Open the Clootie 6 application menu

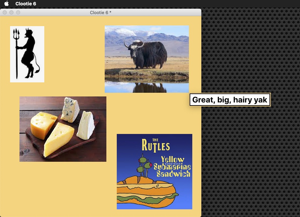point(26,4)
